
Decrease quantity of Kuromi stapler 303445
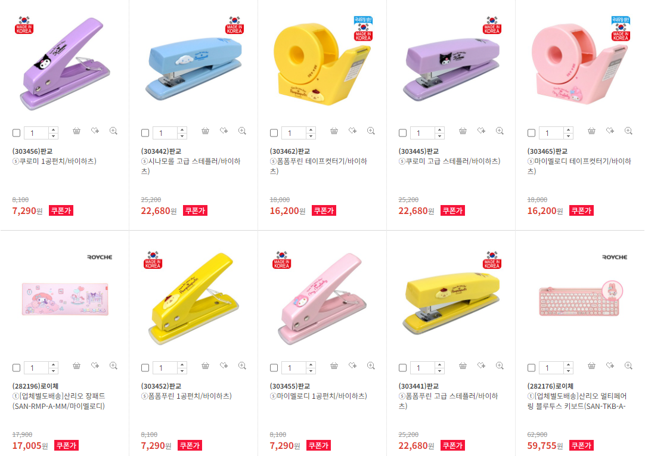click(x=439, y=136)
